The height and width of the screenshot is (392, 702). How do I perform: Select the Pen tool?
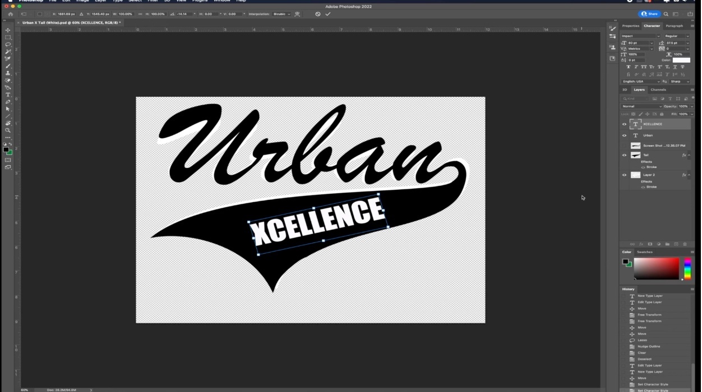8,102
